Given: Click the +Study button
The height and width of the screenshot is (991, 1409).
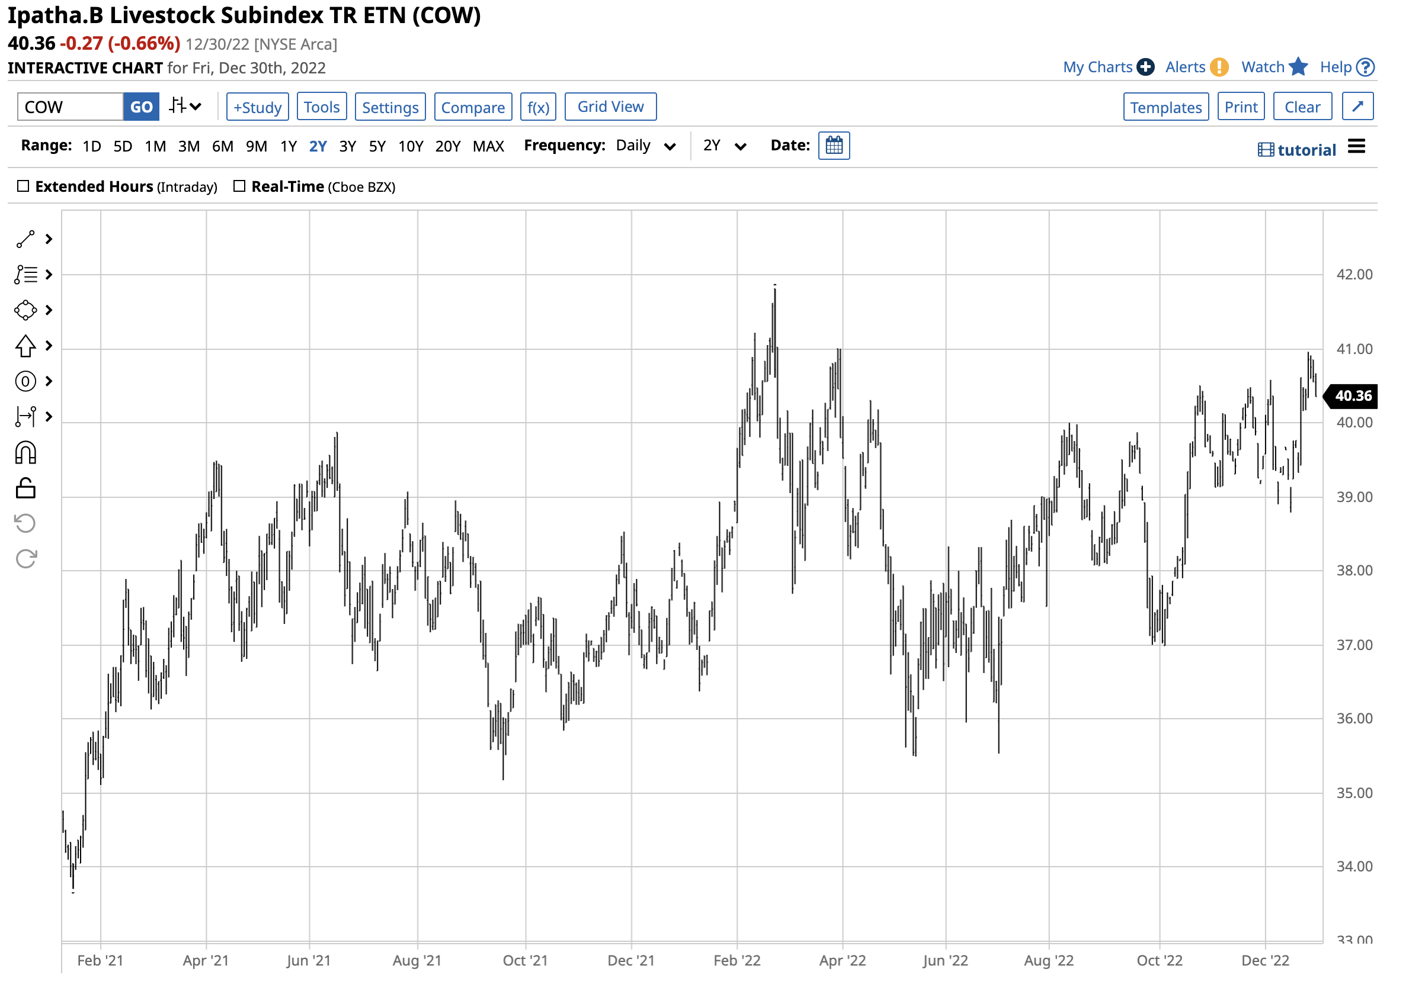Looking at the screenshot, I should [257, 107].
